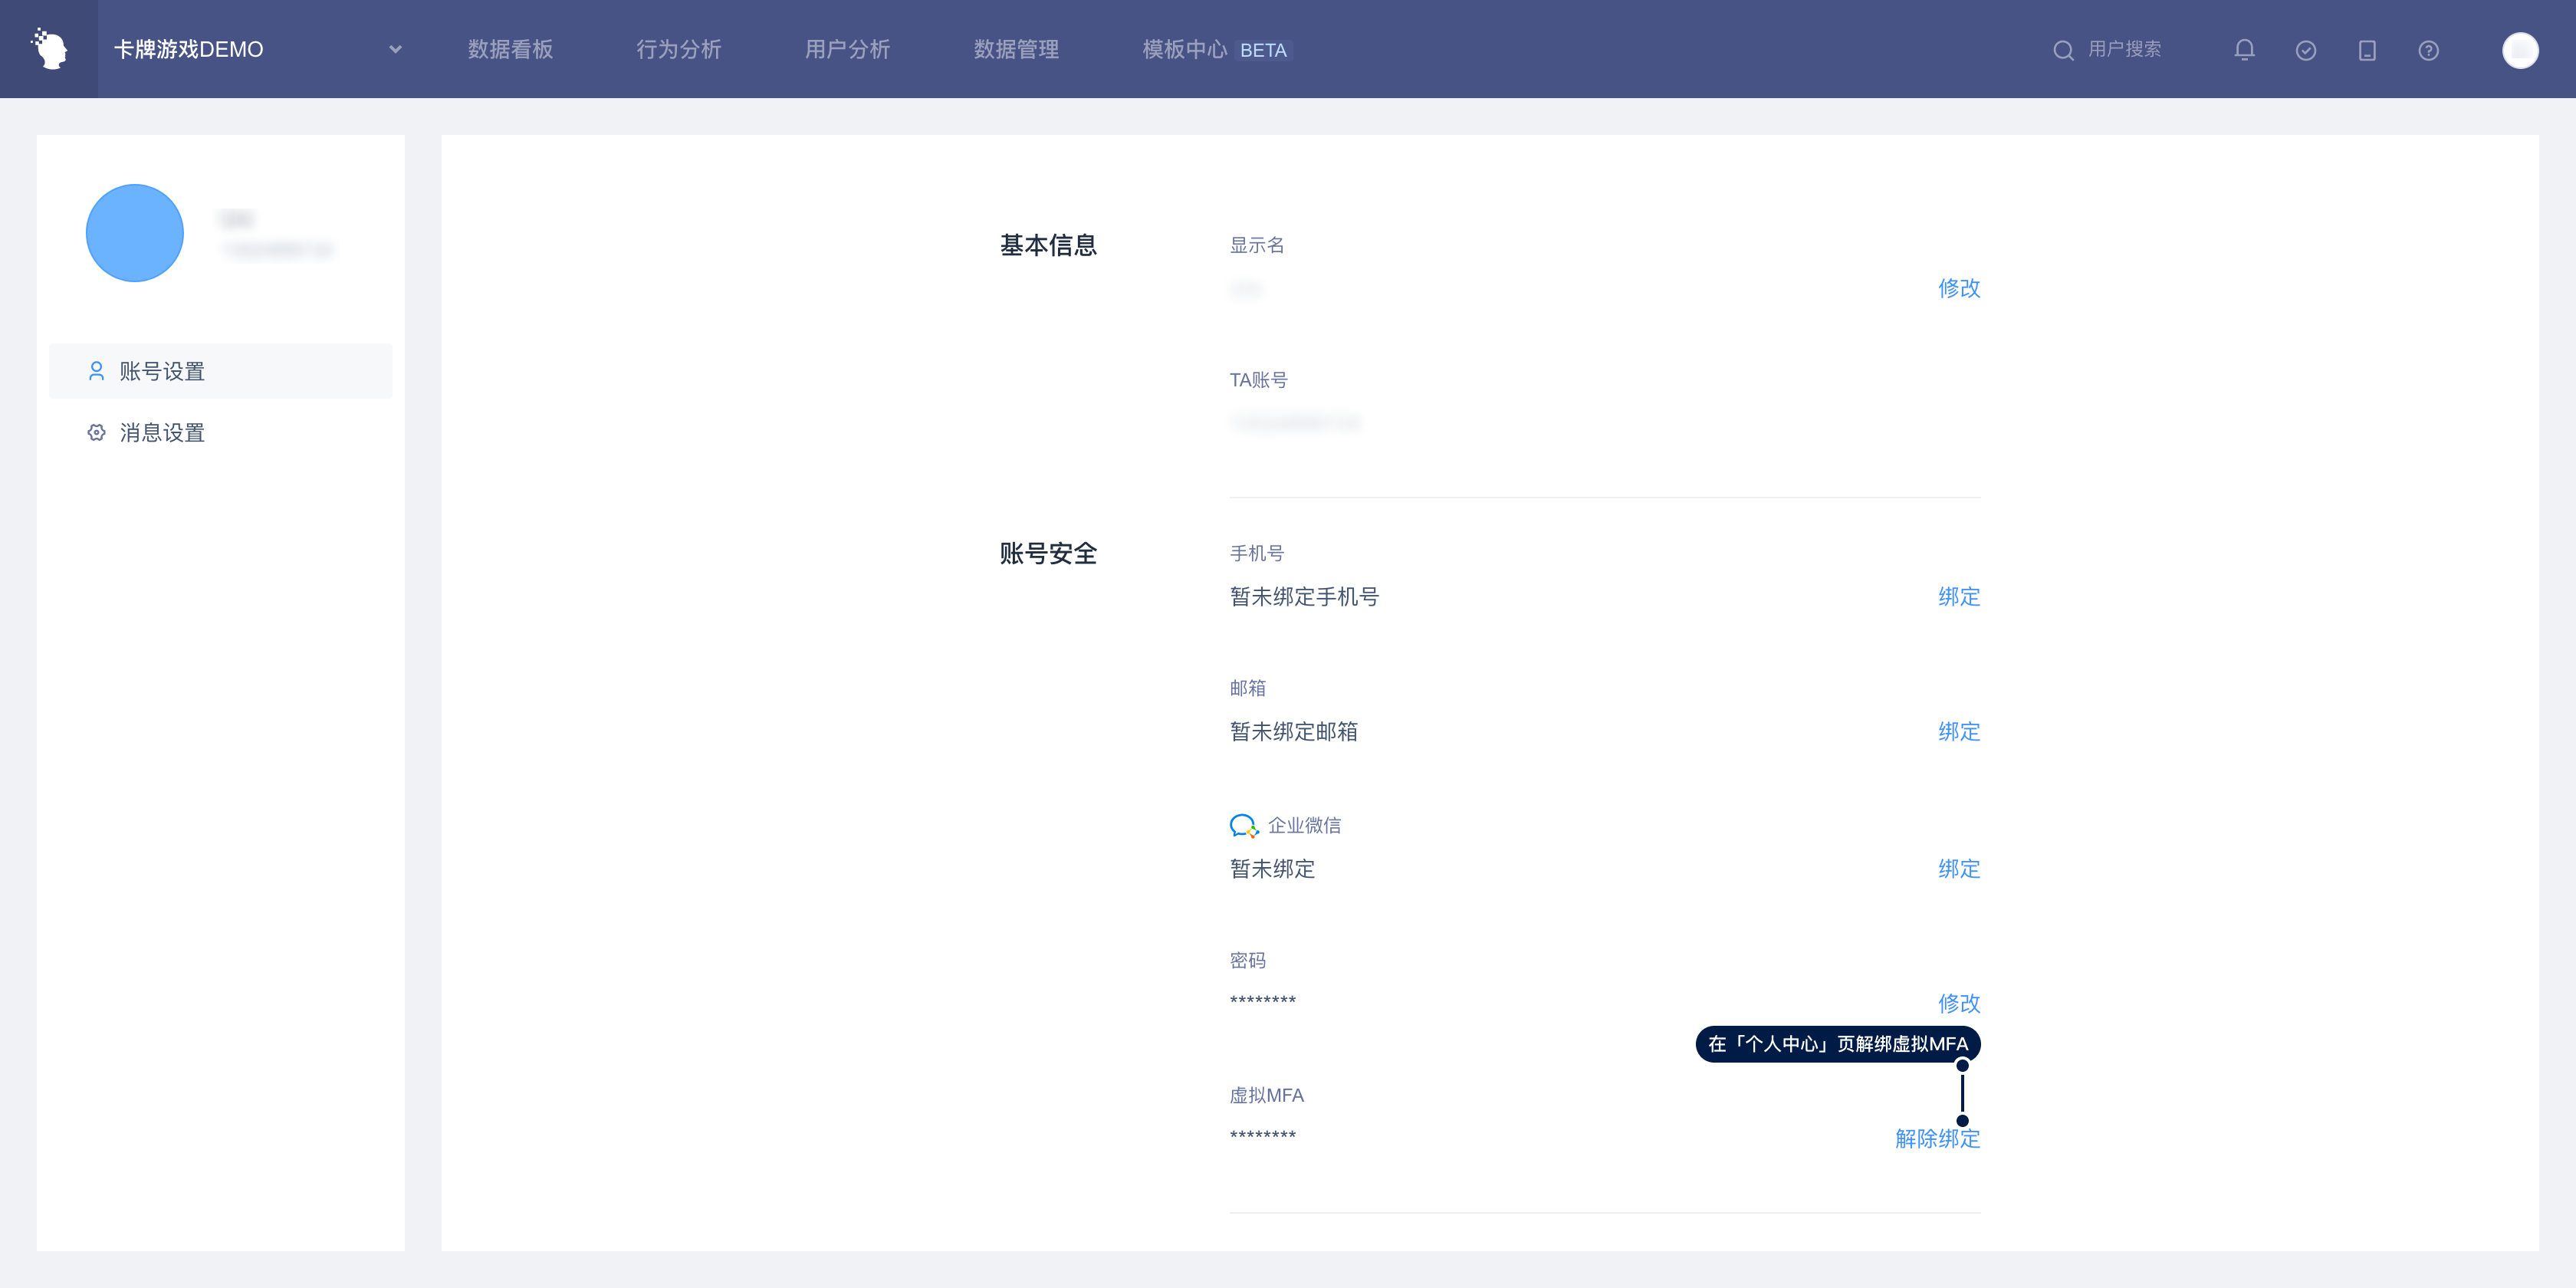Click the ThinkingData head logo icon
Screen dimensions: 2576x1288
pos(49,49)
